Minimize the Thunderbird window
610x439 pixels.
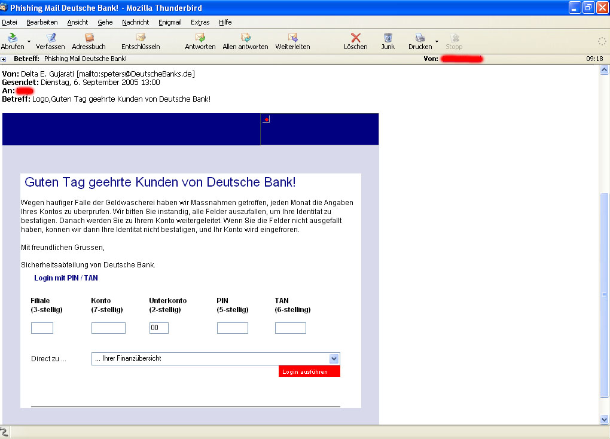click(x=574, y=7)
